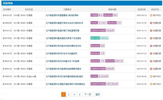Click the 处理反馈 icon for complaint 393472
The image size is (163, 100).
pos(151,46)
